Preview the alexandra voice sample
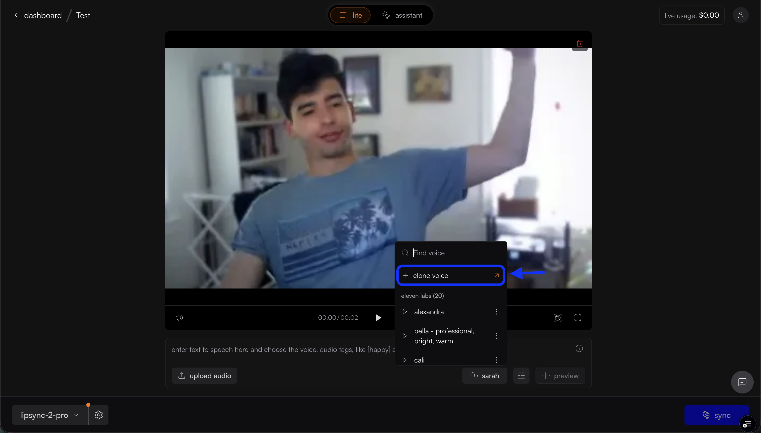 pos(405,312)
